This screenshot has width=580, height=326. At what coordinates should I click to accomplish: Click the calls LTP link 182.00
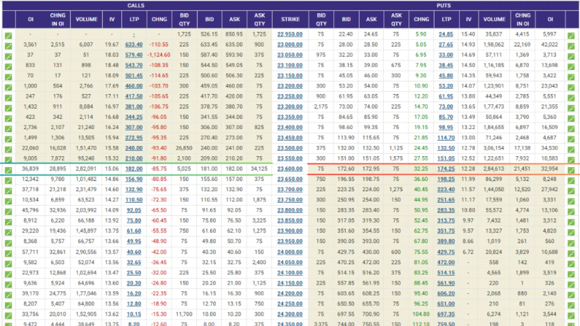click(x=134, y=169)
